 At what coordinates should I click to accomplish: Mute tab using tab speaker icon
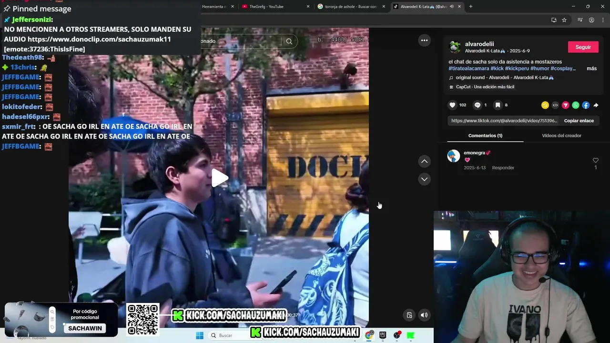451,7
